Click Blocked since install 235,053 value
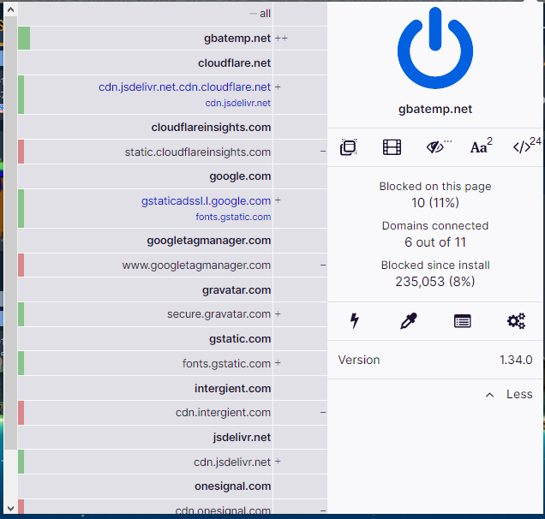The width and height of the screenshot is (545, 519). click(x=435, y=282)
